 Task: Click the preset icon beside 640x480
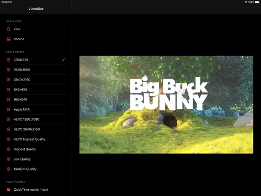pyautogui.click(x=9, y=89)
